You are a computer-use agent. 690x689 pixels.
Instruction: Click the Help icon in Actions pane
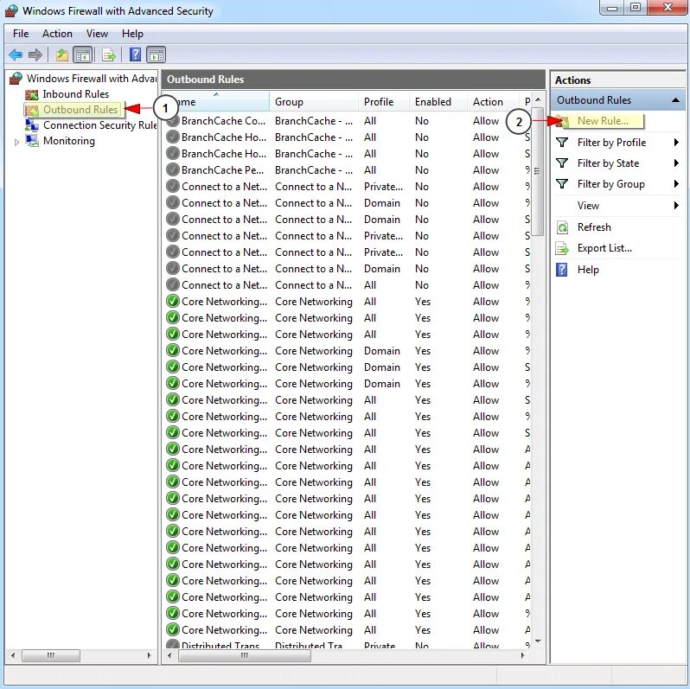point(562,269)
